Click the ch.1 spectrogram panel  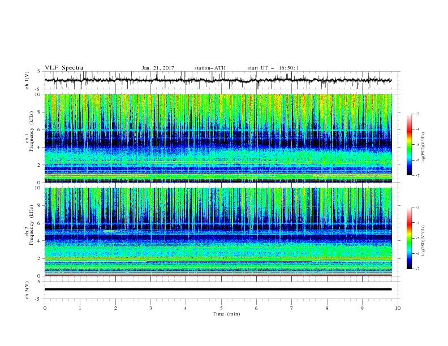(218, 138)
